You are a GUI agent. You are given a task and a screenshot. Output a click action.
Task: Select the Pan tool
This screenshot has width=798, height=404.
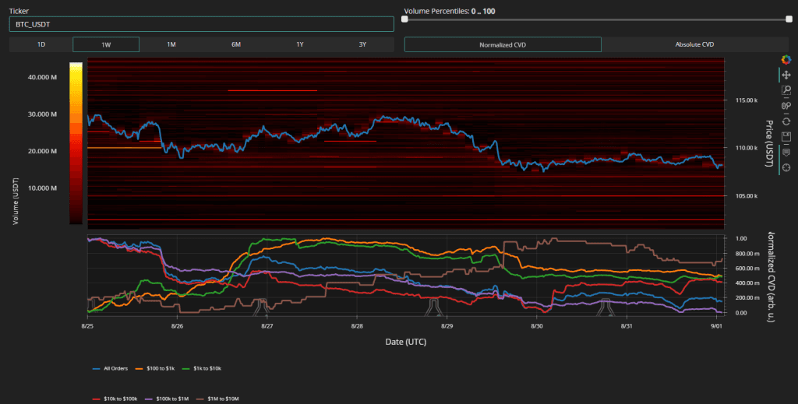pyautogui.click(x=786, y=75)
